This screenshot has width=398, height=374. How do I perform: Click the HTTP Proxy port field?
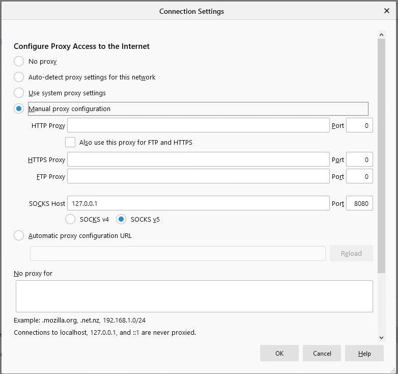point(359,125)
